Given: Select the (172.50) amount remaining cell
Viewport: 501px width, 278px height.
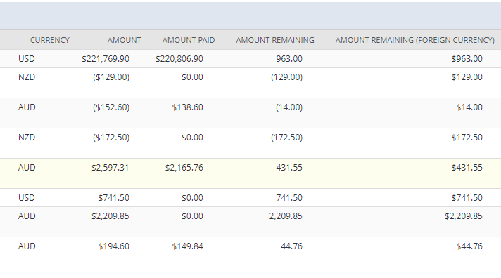Looking at the screenshot, I should (x=286, y=138).
